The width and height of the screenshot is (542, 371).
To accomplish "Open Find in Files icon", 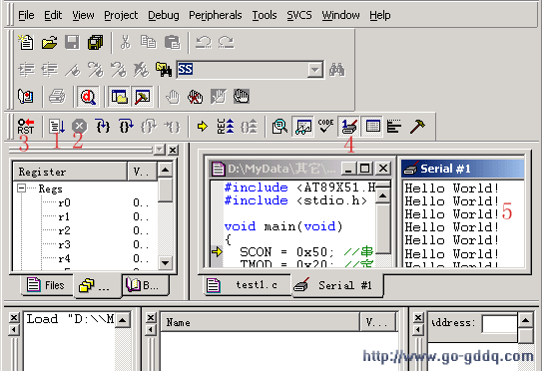I will [164, 70].
